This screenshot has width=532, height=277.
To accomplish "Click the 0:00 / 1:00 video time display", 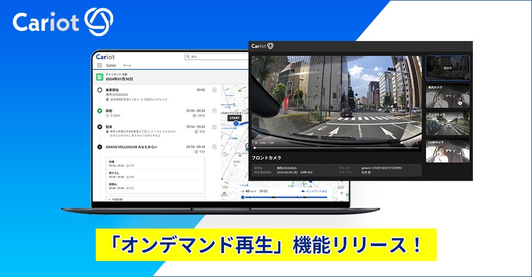I will [267, 143].
